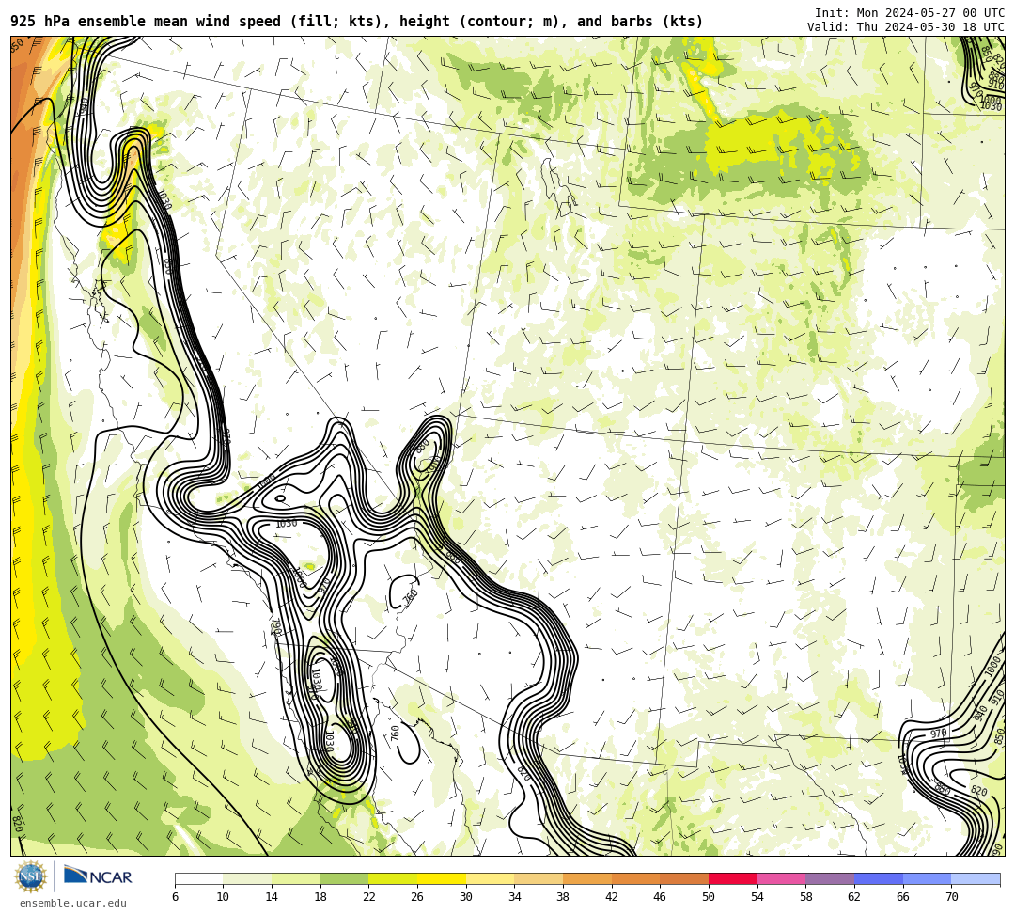Viewport: 1015px width, 915px height.
Task: Click the legend tick label 26
Action: pos(417,897)
